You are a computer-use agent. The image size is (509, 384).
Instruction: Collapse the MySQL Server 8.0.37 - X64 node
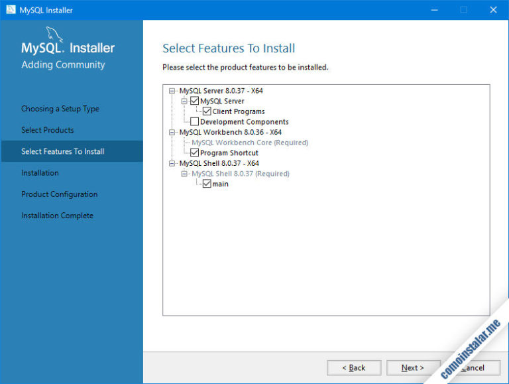[x=172, y=91]
